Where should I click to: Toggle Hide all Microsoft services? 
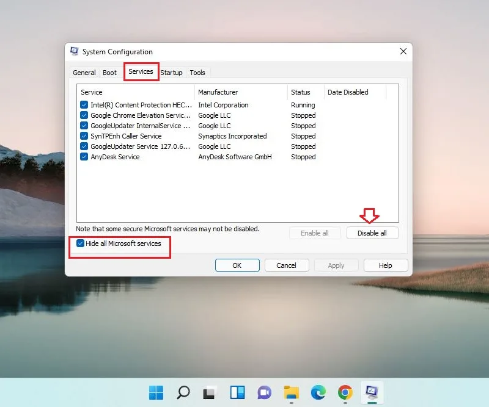81,243
